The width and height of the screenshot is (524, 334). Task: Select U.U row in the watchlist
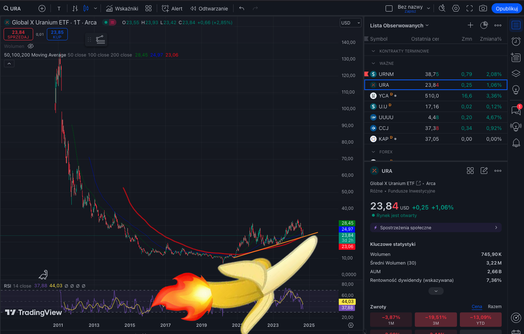point(436,107)
